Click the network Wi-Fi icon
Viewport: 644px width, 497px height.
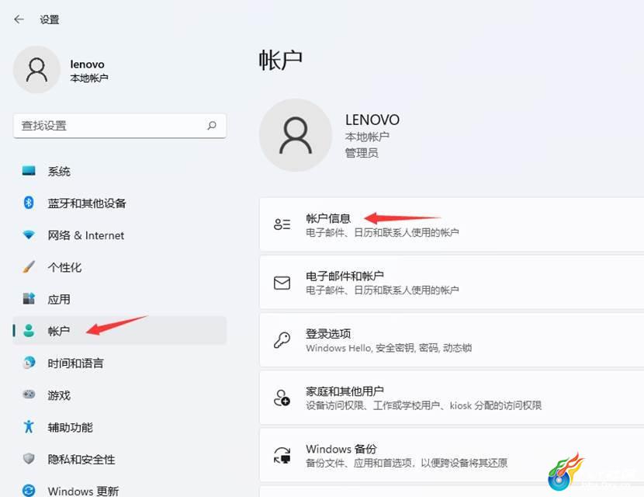pos(29,235)
